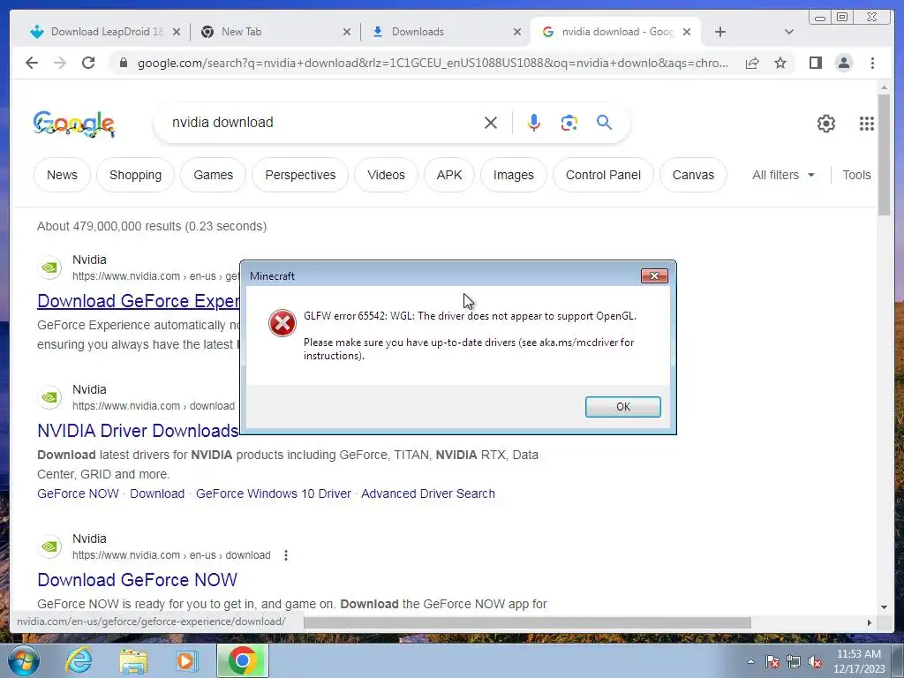Image resolution: width=904 pixels, height=678 pixels.
Task: Filter results by Images
Action: (514, 175)
